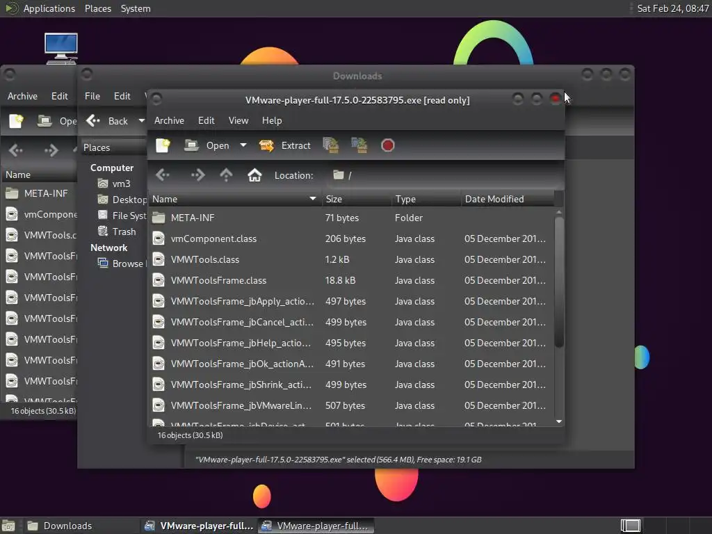Click the Java class icon beside VMWTools.class
712x534 pixels.
tap(159, 259)
